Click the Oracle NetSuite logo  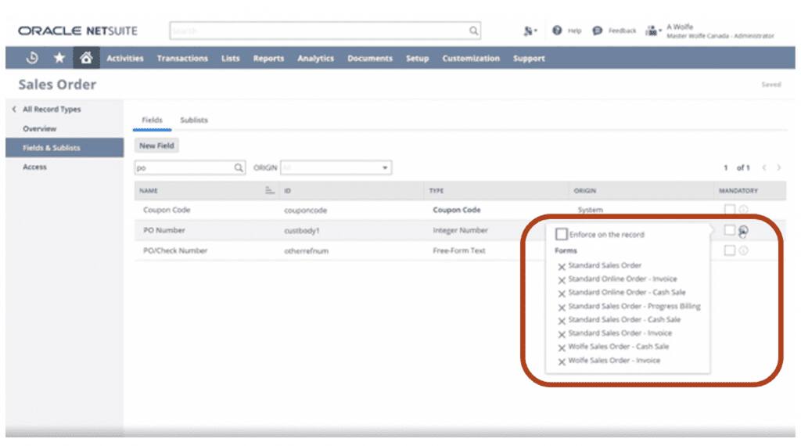point(77,31)
